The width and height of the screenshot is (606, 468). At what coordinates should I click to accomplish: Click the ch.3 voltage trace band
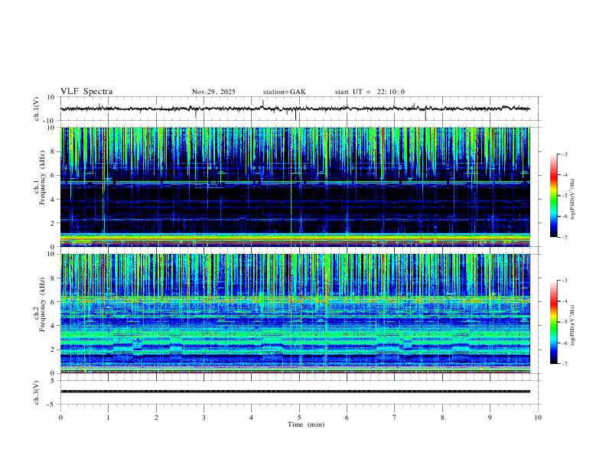(295, 392)
